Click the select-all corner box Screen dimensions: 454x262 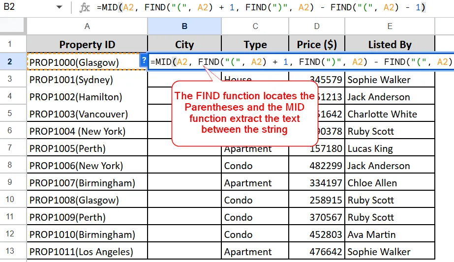[x=12, y=25]
